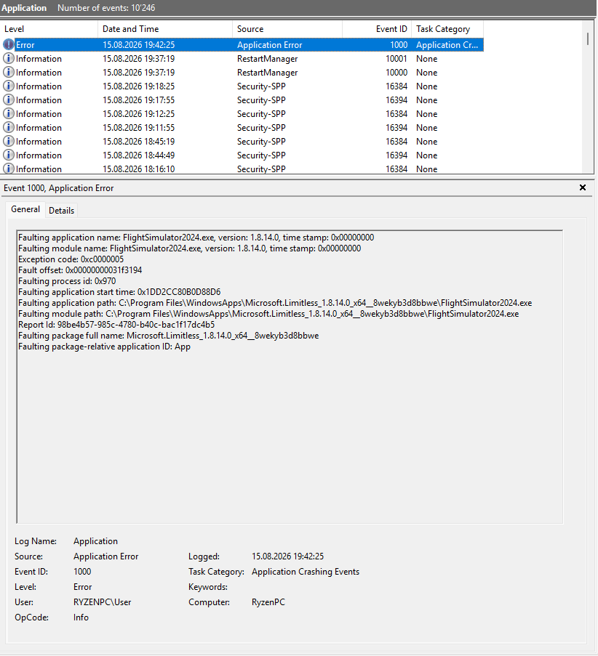
Task: Click the Faulting process id 0x970 line
Action: 67,281
